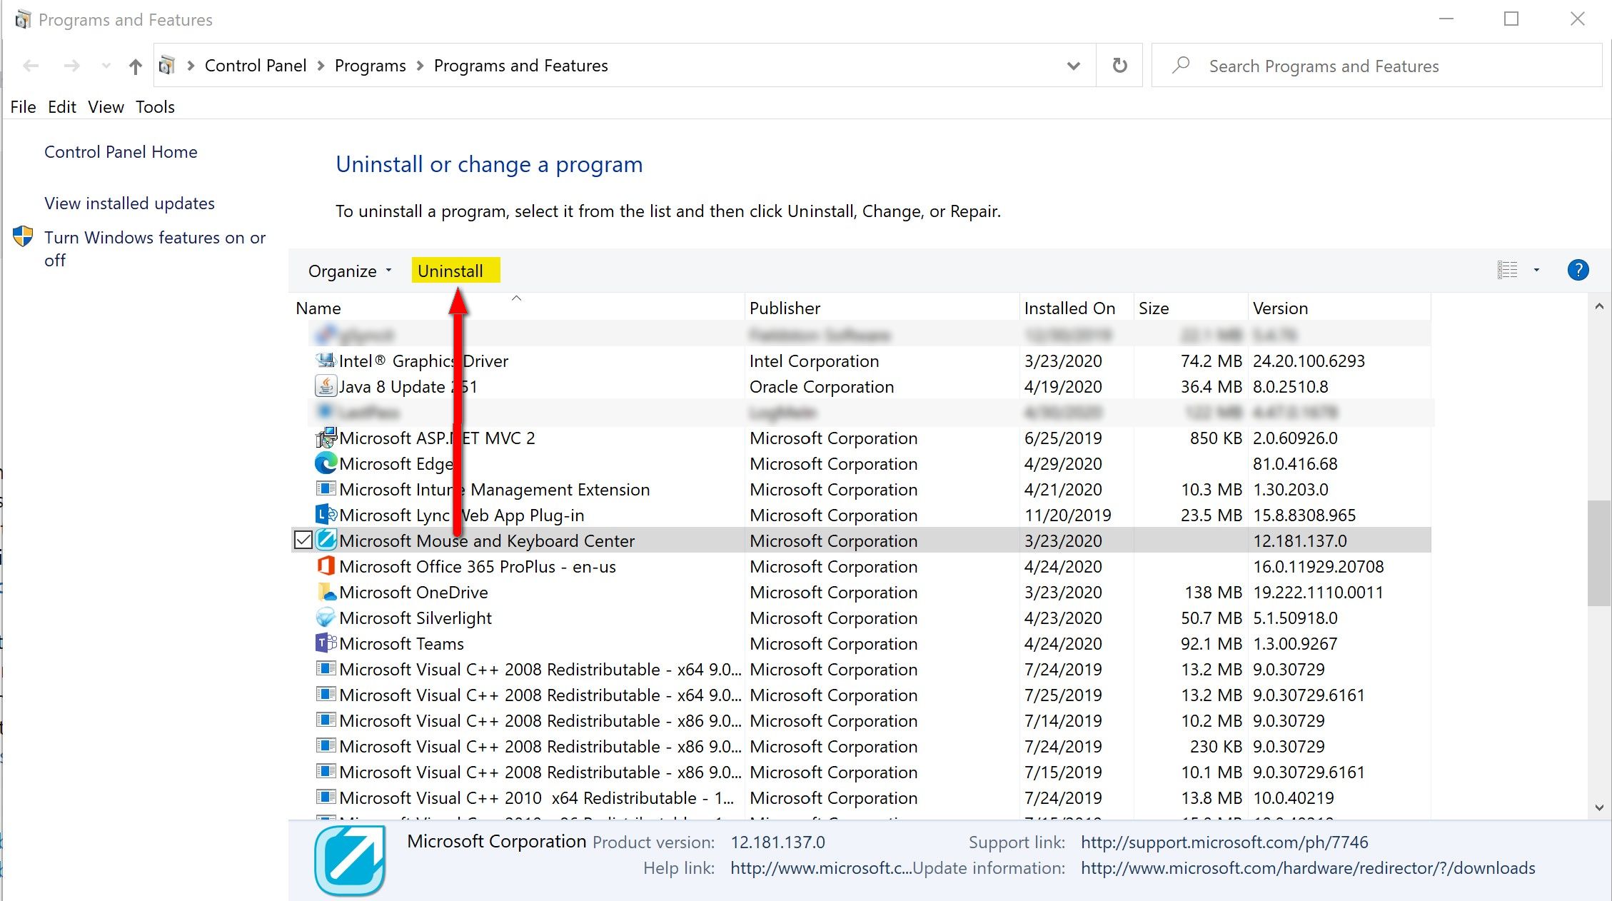The width and height of the screenshot is (1612, 901).
Task: Refresh the Programs and Features list
Action: click(x=1119, y=66)
